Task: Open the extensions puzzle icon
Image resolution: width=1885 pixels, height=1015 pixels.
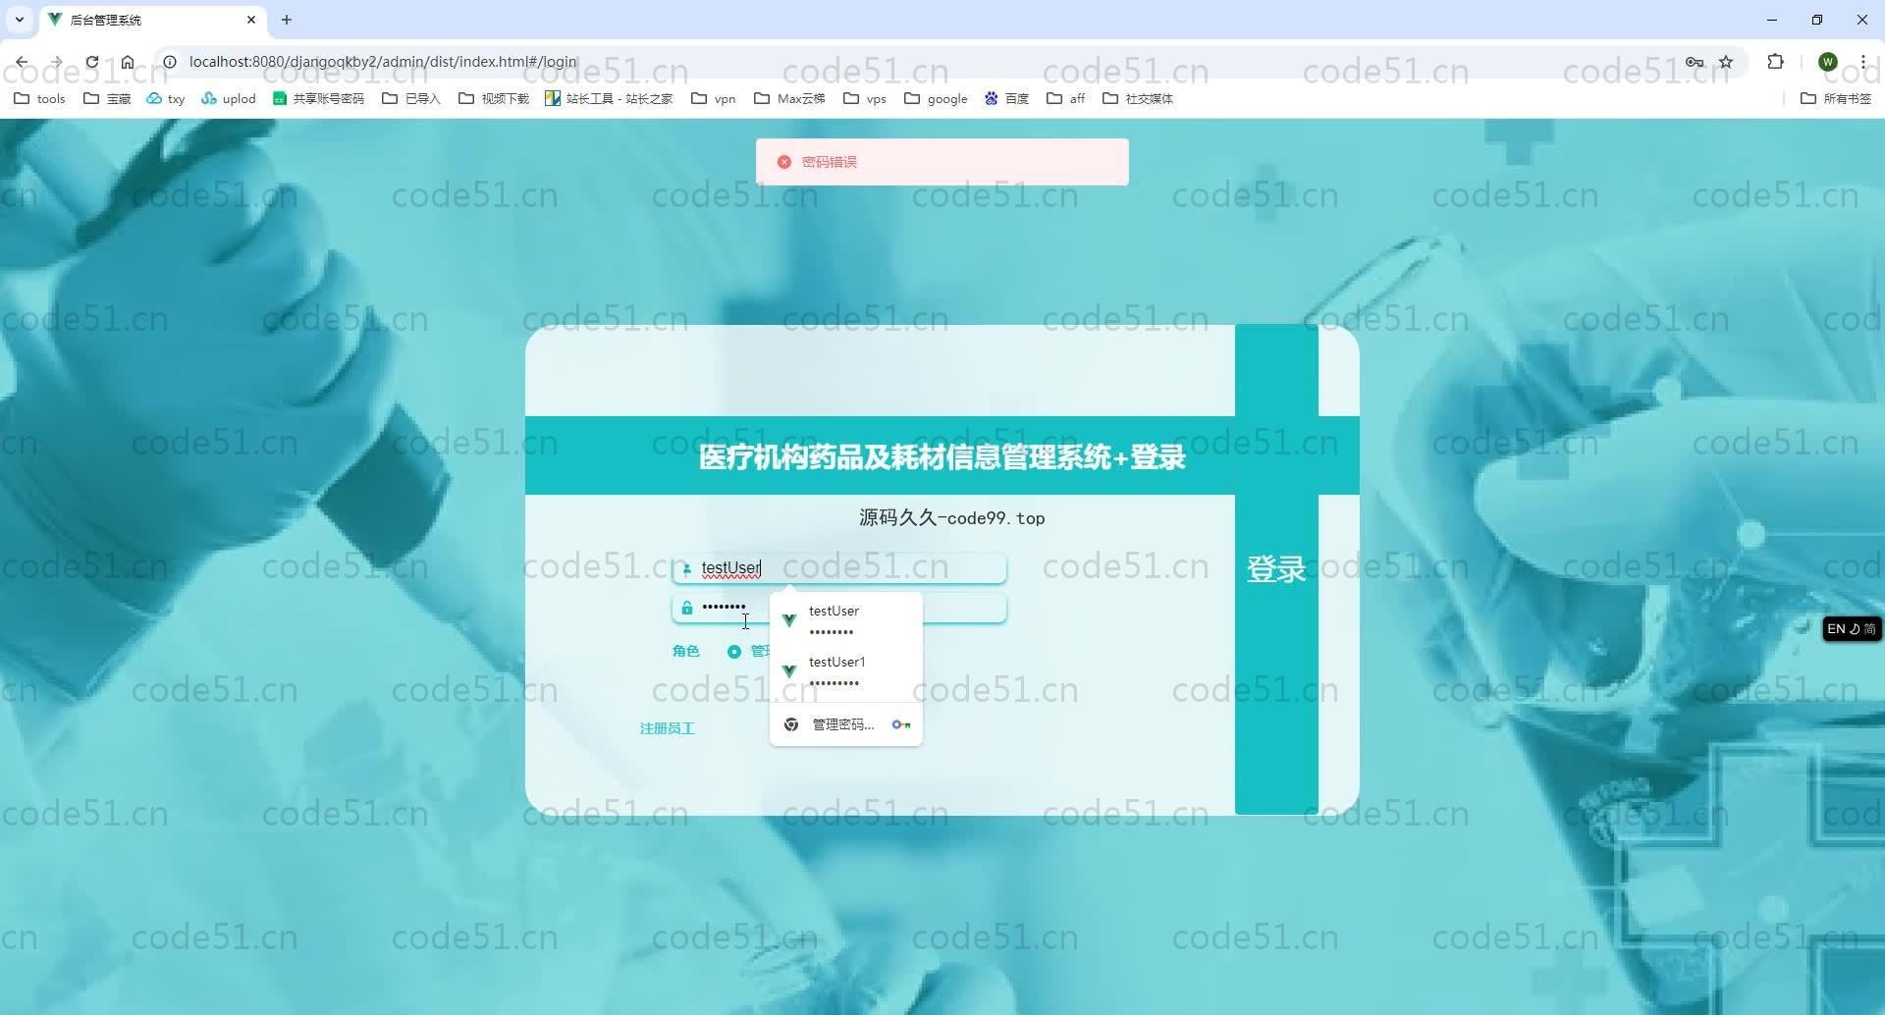Action: 1775,62
